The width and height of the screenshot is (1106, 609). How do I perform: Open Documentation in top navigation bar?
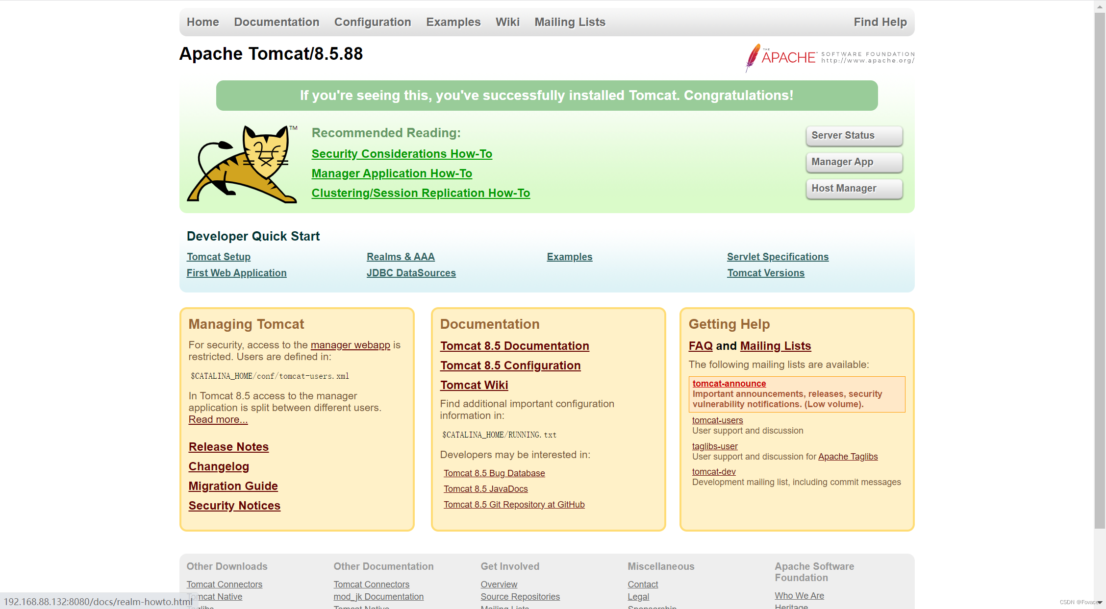click(276, 22)
